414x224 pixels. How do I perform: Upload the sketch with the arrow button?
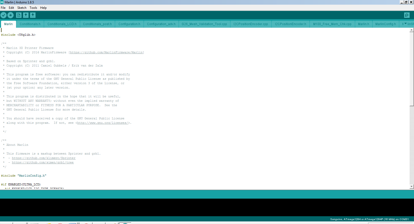point(11,15)
